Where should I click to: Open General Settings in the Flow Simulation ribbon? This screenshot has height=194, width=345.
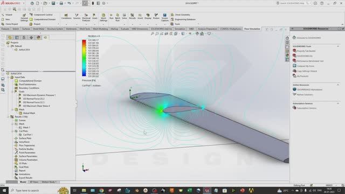click(24, 18)
